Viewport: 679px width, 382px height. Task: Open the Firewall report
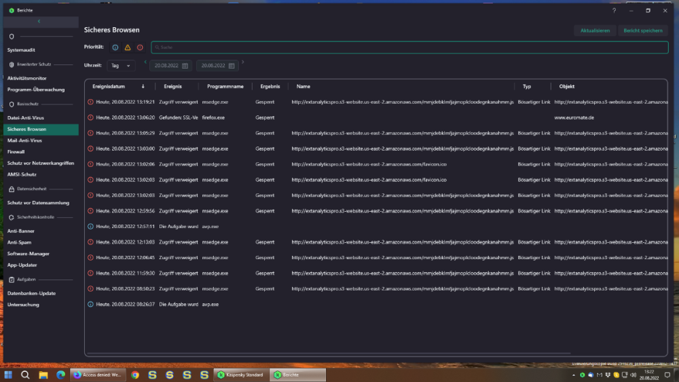point(16,152)
